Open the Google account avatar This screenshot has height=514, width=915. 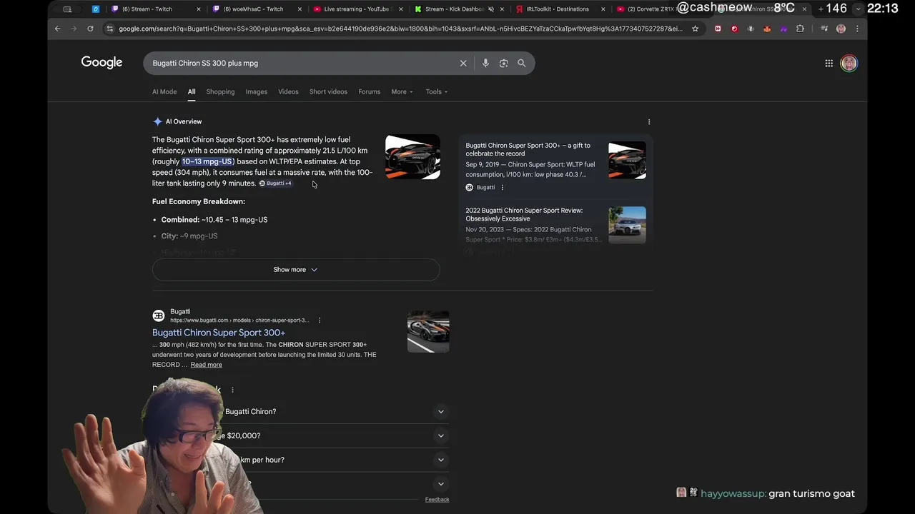click(849, 63)
